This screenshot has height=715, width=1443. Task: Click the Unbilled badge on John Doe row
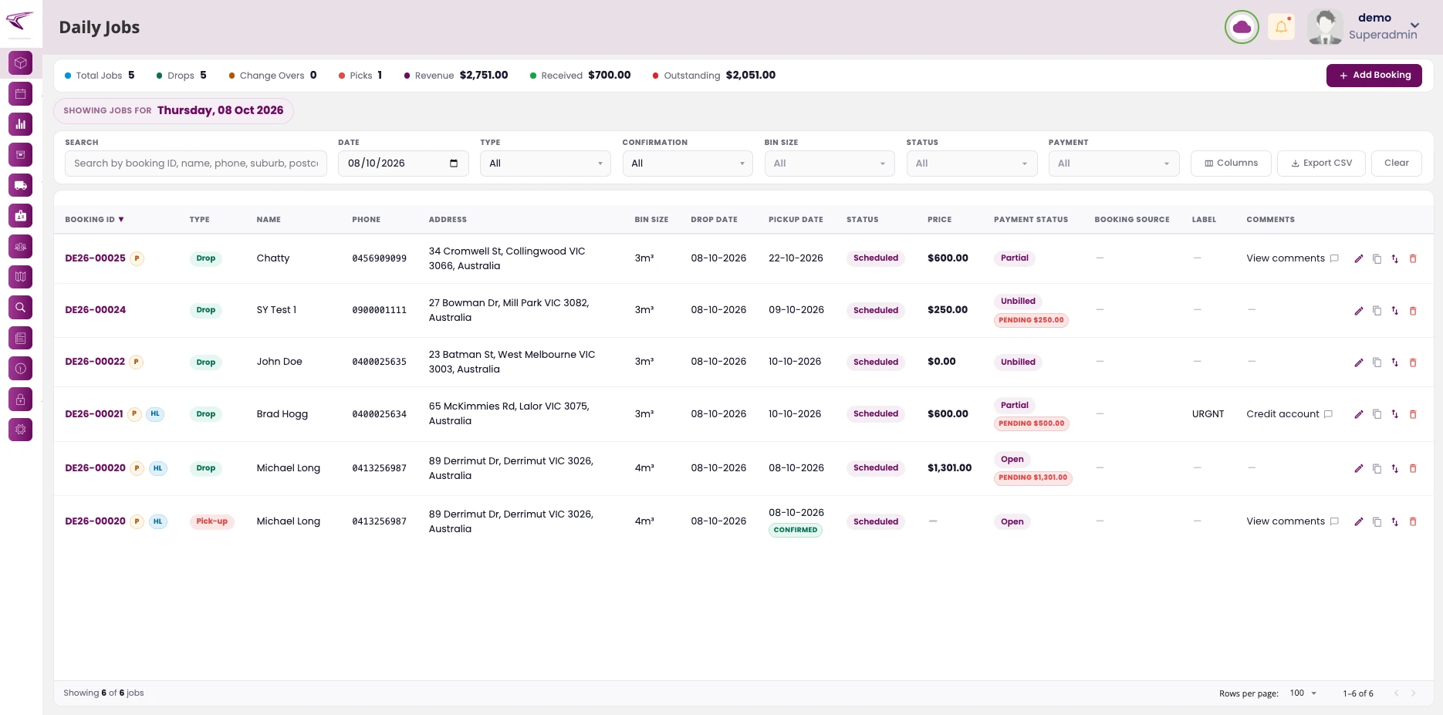point(1018,363)
